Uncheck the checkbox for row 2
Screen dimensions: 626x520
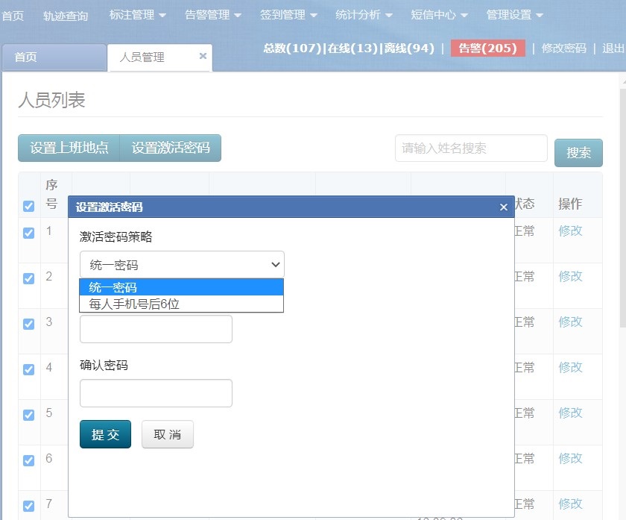(x=29, y=278)
